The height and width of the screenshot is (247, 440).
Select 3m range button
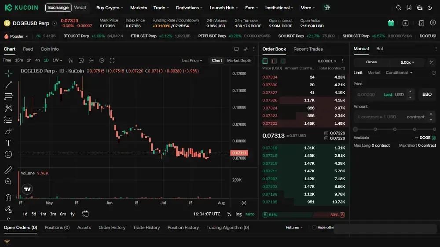pos(53,214)
